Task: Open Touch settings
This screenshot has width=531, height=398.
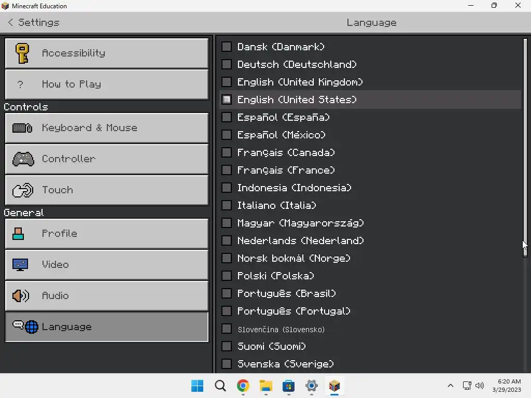Action: [x=107, y=190]
